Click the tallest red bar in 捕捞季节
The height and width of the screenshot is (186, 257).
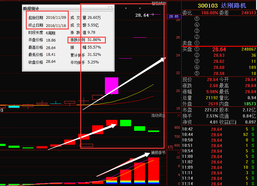click(x=154, y=170)
